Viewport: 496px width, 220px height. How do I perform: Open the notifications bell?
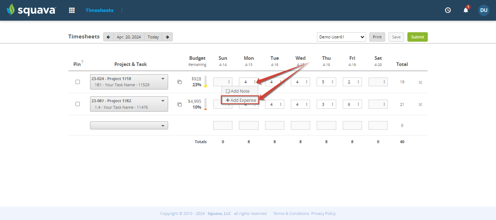tap(465, 10)
